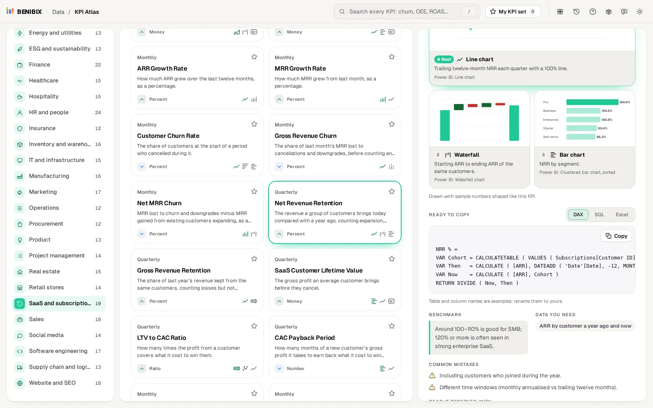Toggle the up chevron on ARR Growth Rate
This screenshot has width=653, height=408.
[x=142, y=99]
